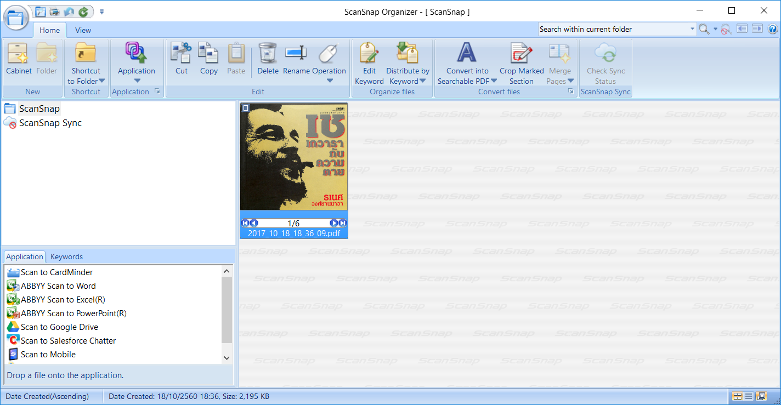Click Convert into Searchable PDF icon
Image resolution: width=781 pixels, height=405 pixels.
coord(467,53)
